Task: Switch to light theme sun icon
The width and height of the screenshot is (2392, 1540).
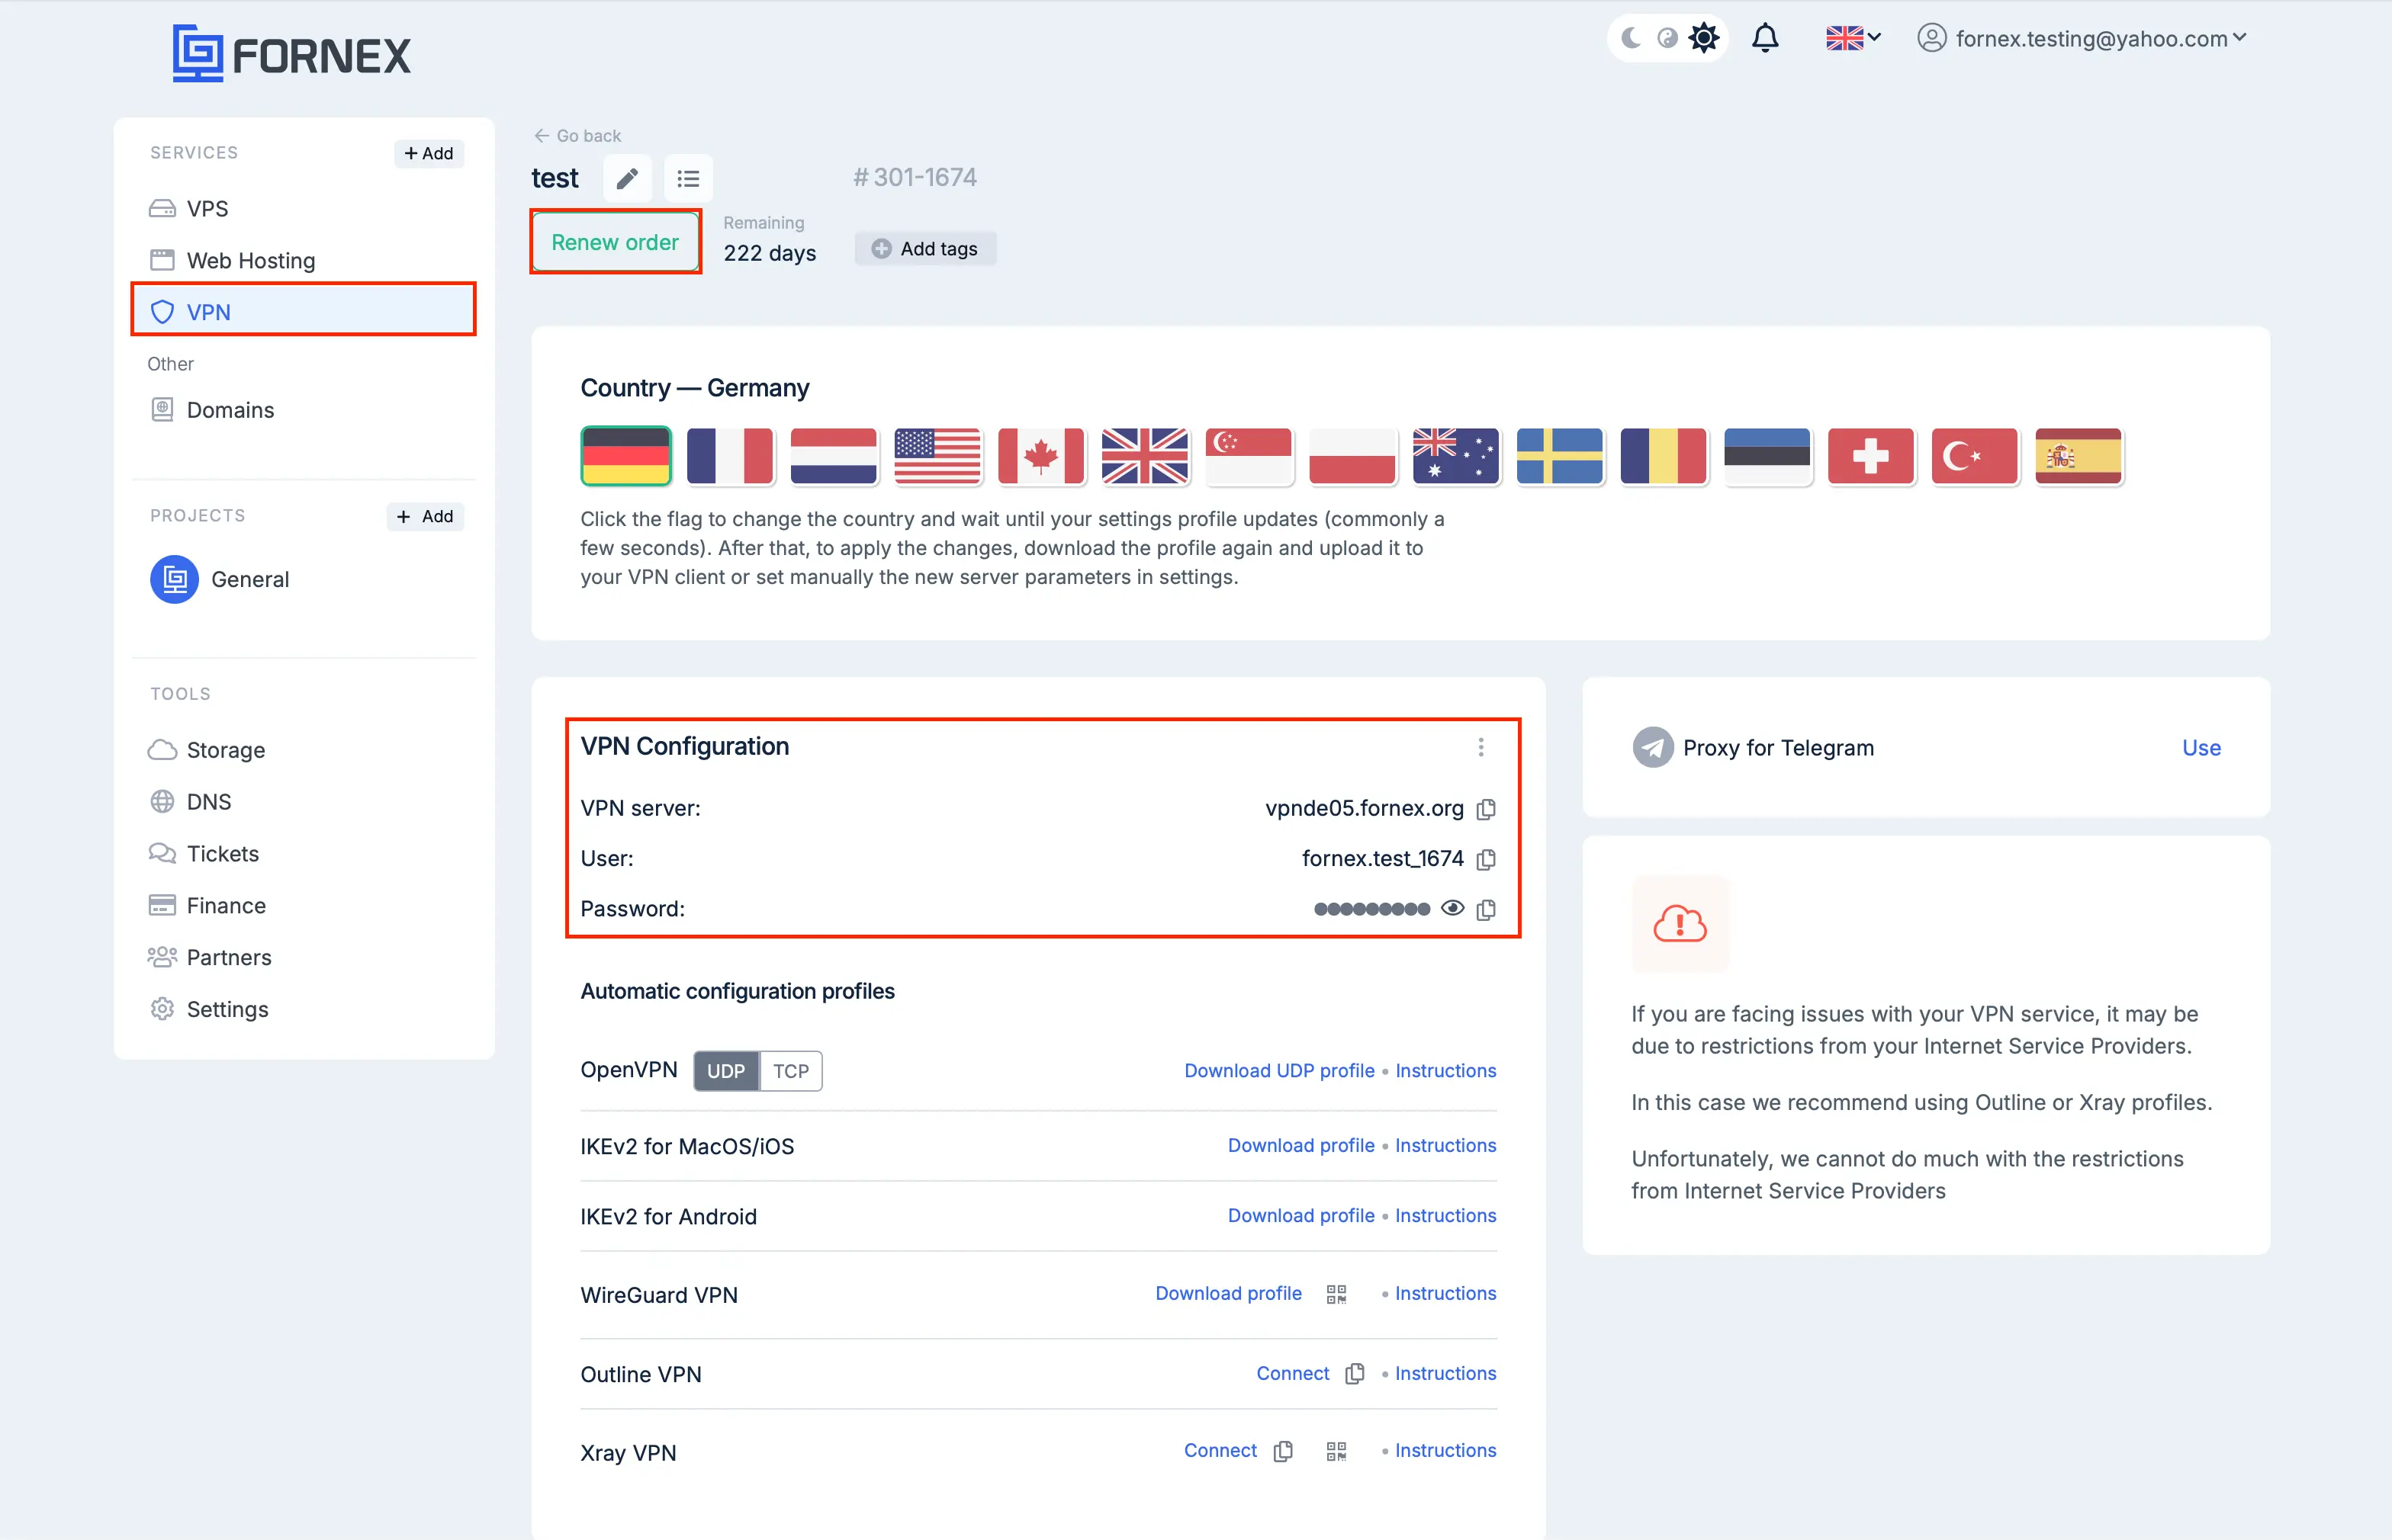Action: 1704,38
